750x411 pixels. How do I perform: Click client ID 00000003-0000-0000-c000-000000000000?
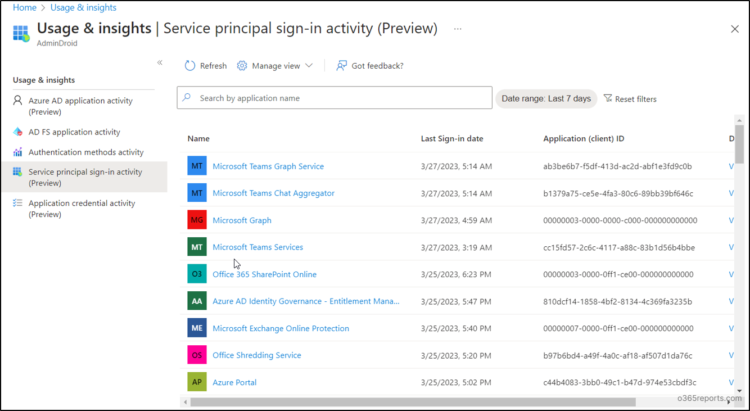(x=620, y=220)
